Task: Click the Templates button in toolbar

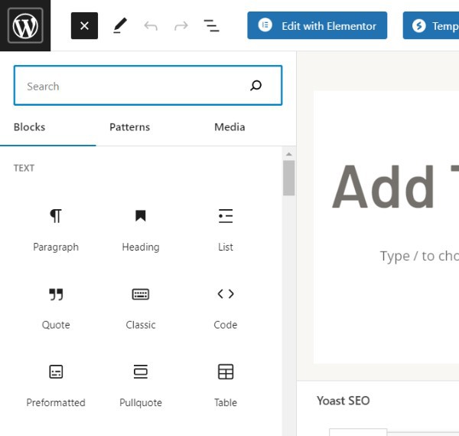Action: [x=431, y=25]
